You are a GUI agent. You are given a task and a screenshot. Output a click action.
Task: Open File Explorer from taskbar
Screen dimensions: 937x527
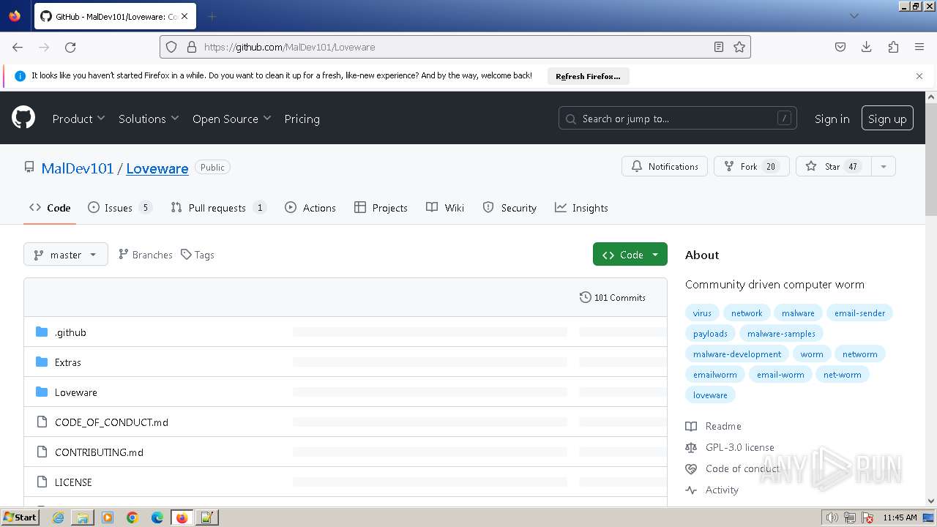(83, 517)
